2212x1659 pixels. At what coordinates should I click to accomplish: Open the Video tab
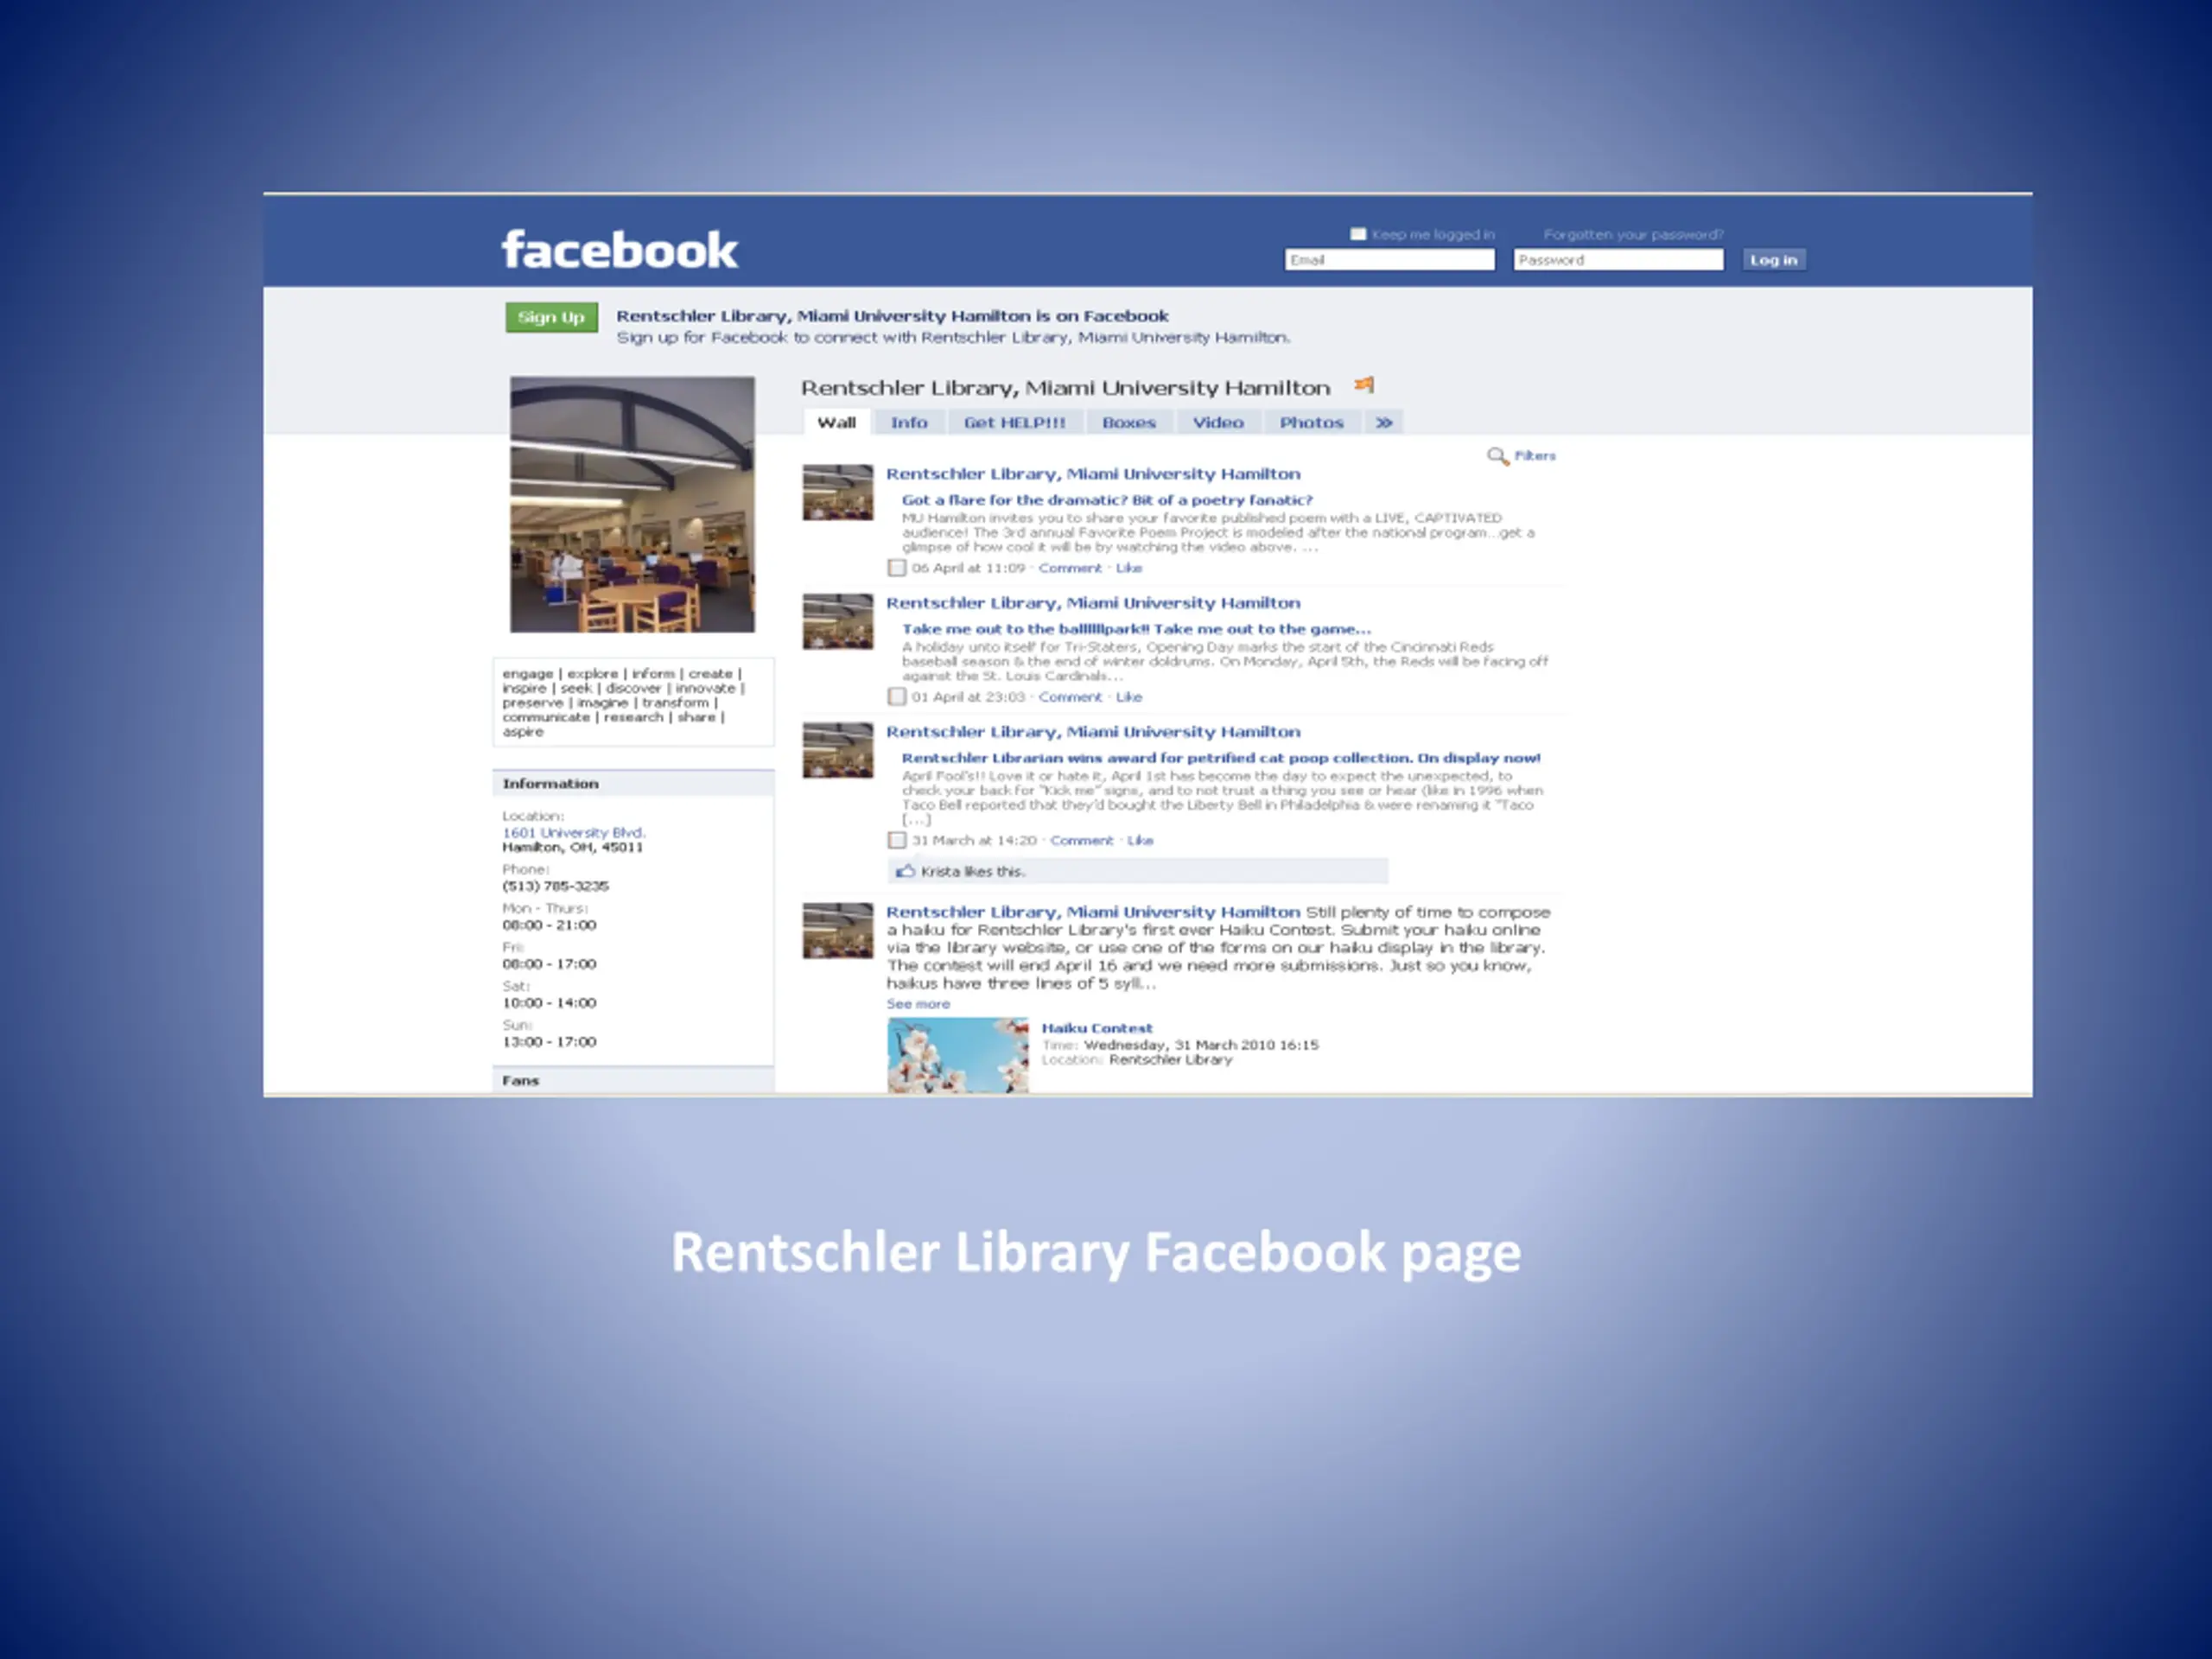click(x=1218, y=423)
